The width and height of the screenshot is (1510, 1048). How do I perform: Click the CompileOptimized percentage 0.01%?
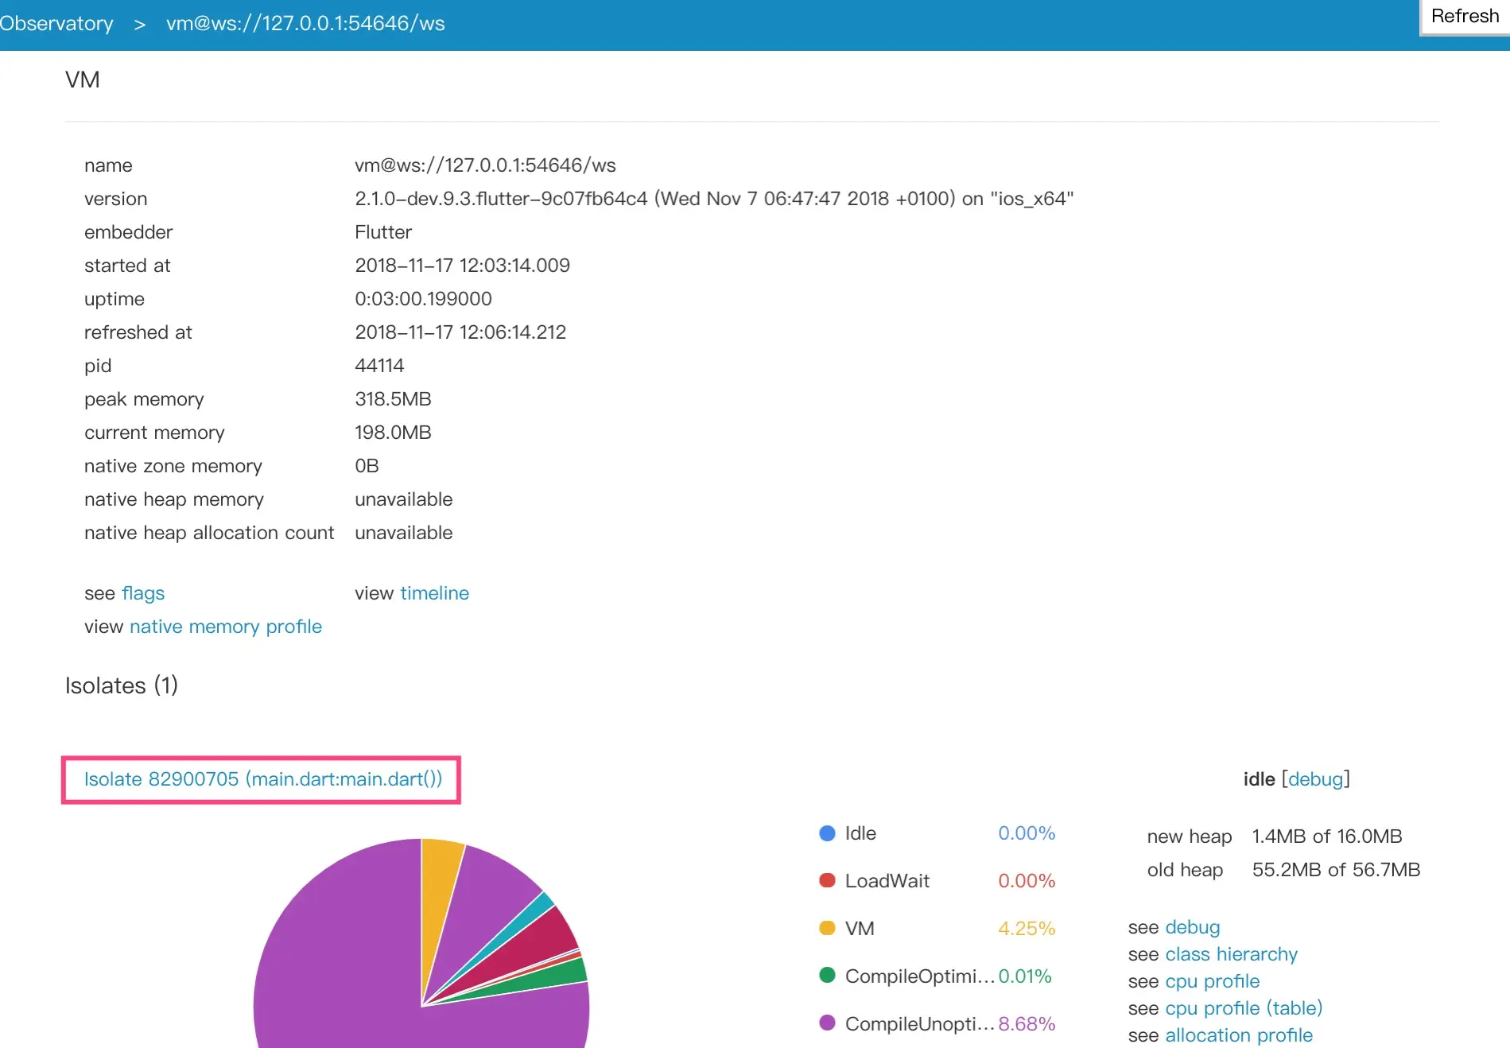point(1025,976)
